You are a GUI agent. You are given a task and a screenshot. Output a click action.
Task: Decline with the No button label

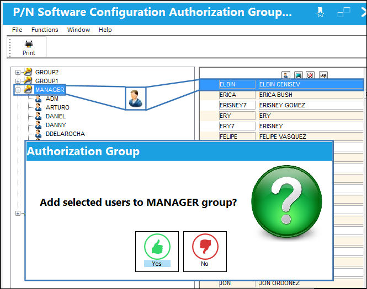click(205, 264)
